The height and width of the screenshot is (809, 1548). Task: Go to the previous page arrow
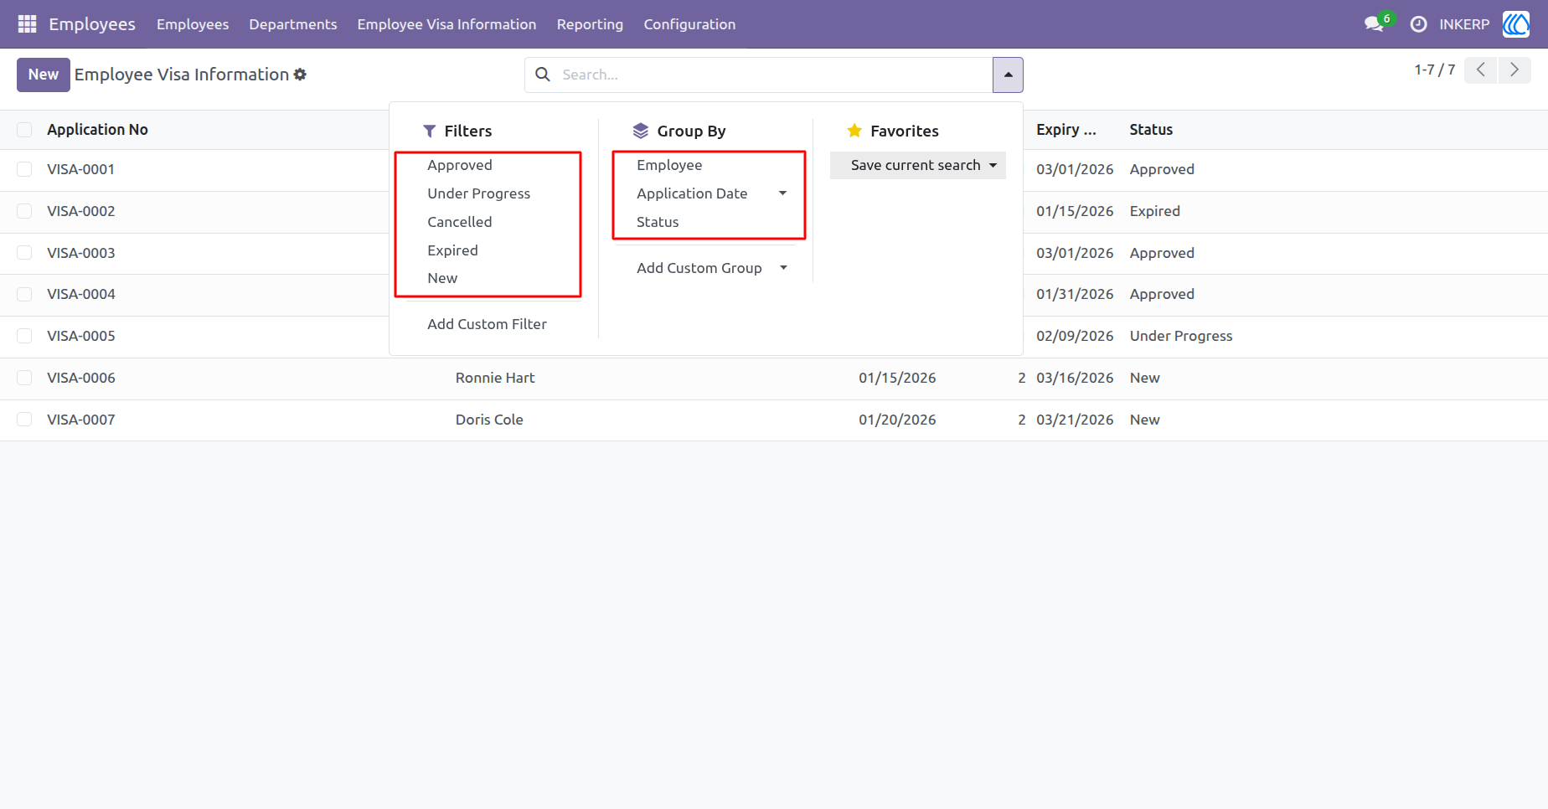click(1481, 70)
